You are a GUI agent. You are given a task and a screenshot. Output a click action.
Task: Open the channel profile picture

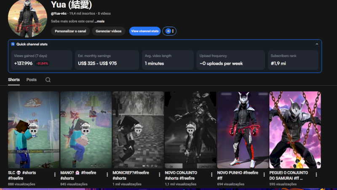[x=27, y=18]
